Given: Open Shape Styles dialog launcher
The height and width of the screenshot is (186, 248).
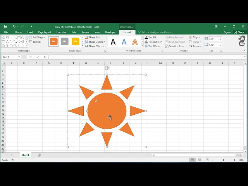Looking at the screenshot, I should coord(105,51).
